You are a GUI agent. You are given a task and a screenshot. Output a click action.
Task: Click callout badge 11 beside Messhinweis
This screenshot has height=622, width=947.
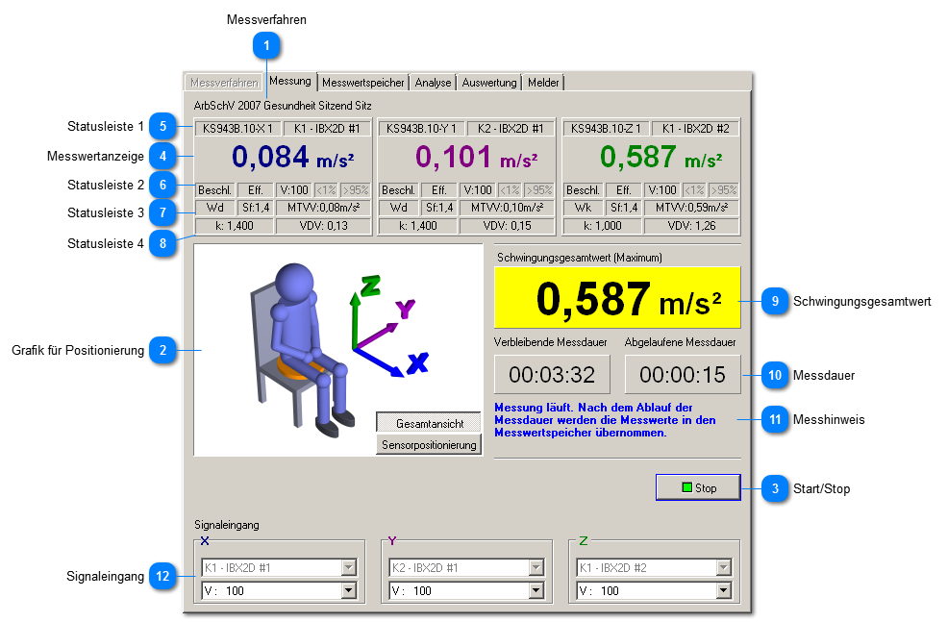774,420
